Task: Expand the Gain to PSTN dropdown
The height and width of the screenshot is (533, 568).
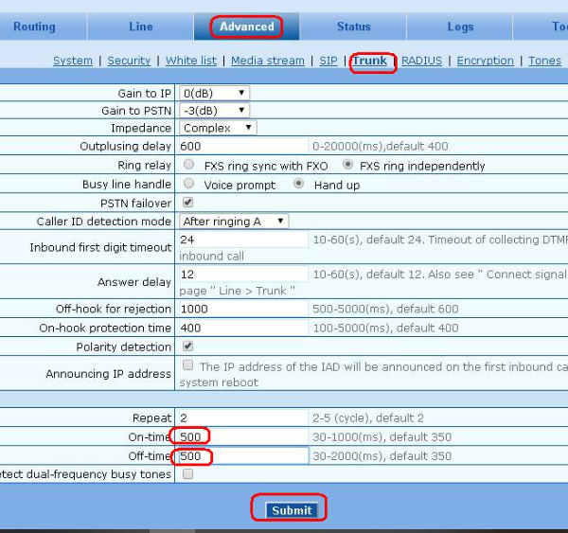Action: coord(215,110)
